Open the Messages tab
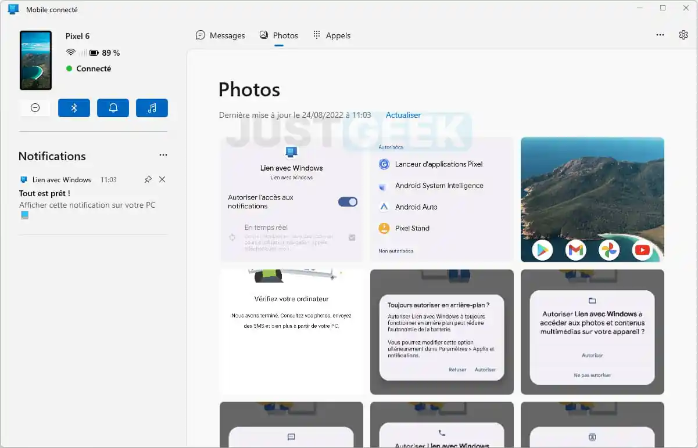This screenshot has height=448, width=698. coord(220,35)
